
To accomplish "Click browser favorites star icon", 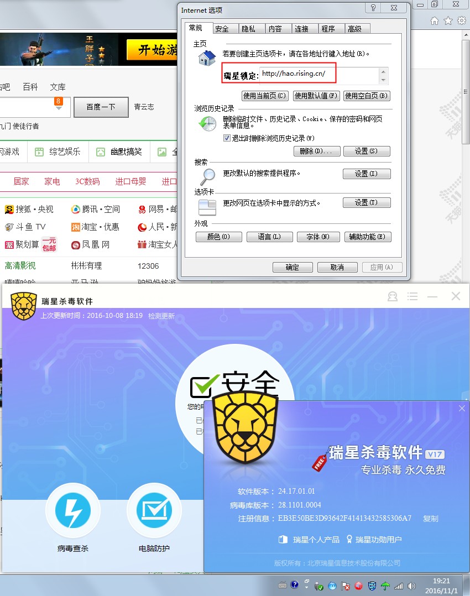I will point(448,21).
